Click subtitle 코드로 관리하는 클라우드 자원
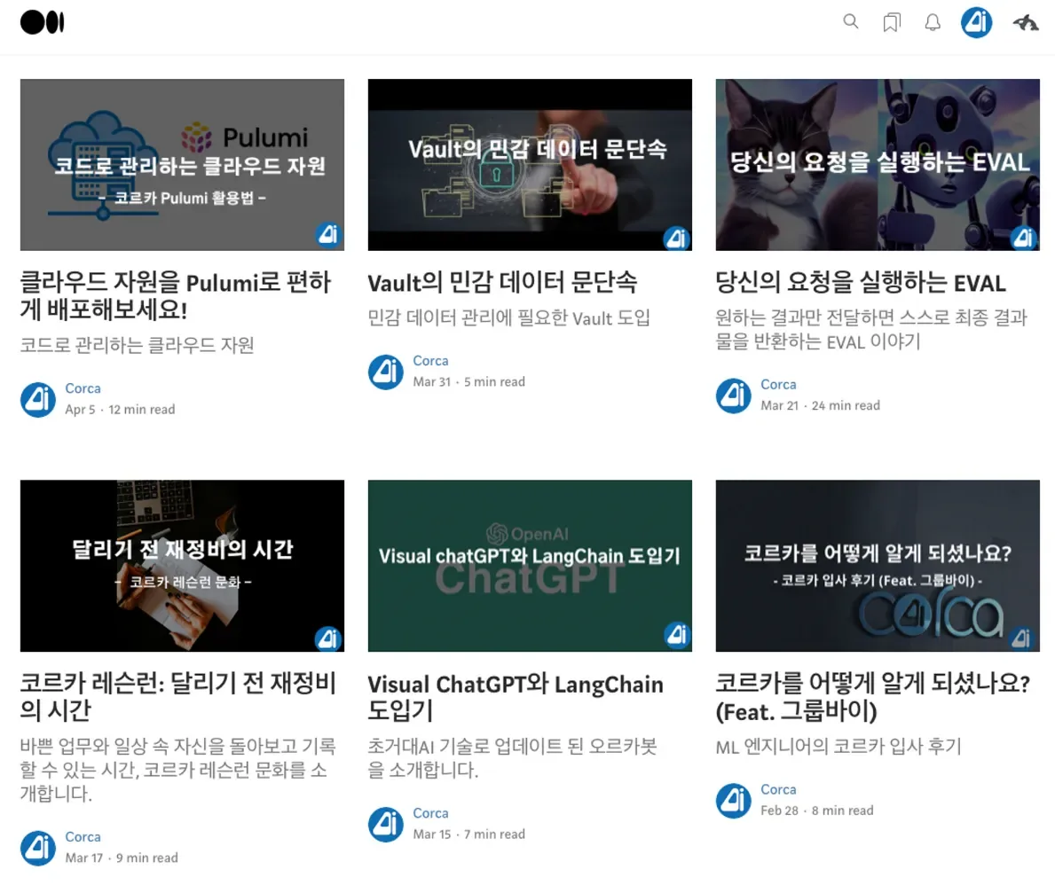The width and height of the screenshot is (1055, 893). [138, 345]
